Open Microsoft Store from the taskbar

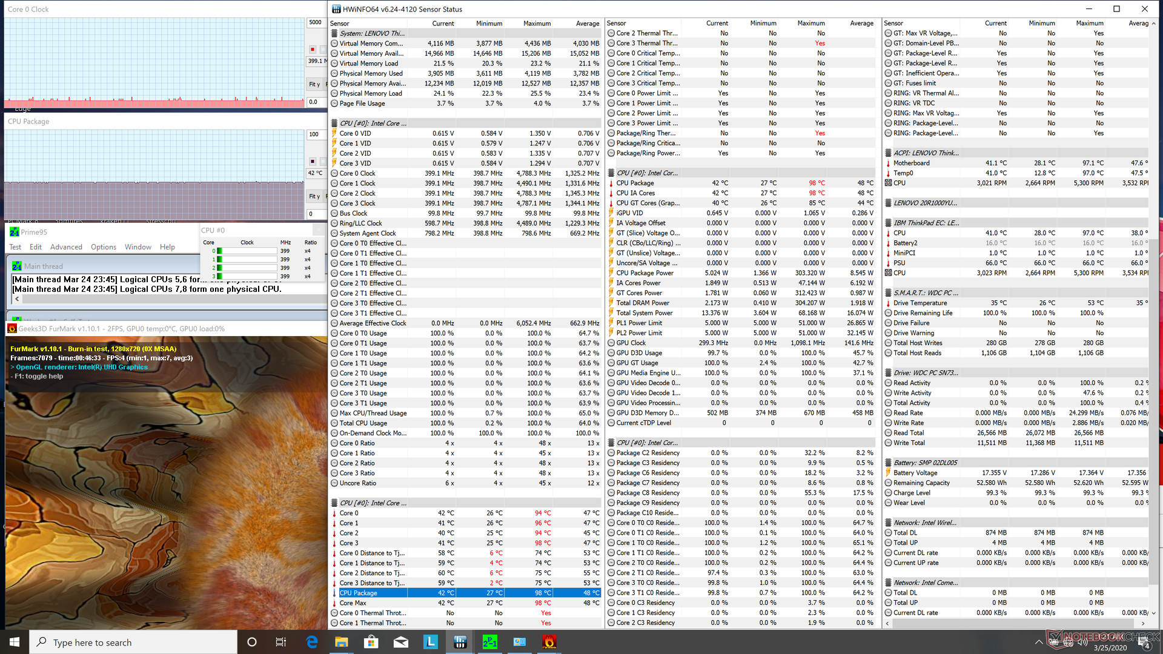[371, 642]
